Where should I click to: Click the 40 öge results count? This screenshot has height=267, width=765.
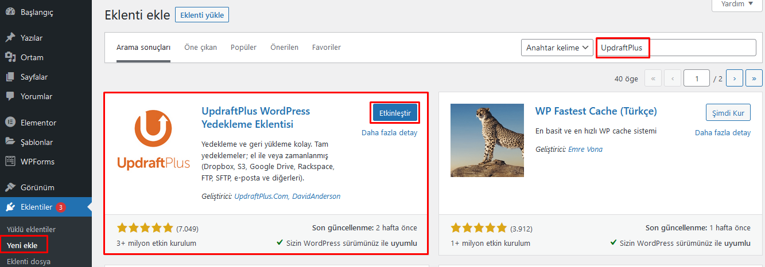point(626,78)
